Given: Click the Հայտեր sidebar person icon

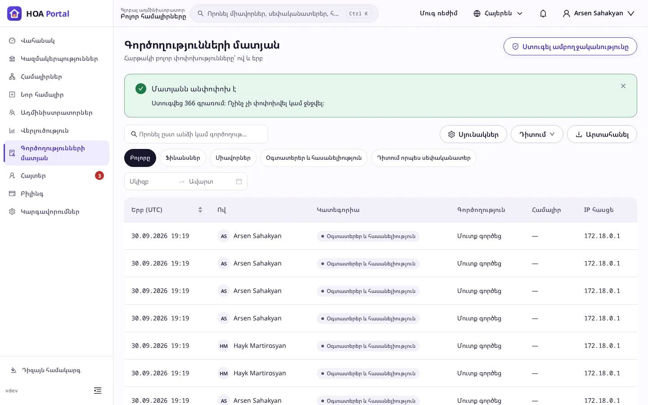Looking at the screenshot, I should pos(12,175).
